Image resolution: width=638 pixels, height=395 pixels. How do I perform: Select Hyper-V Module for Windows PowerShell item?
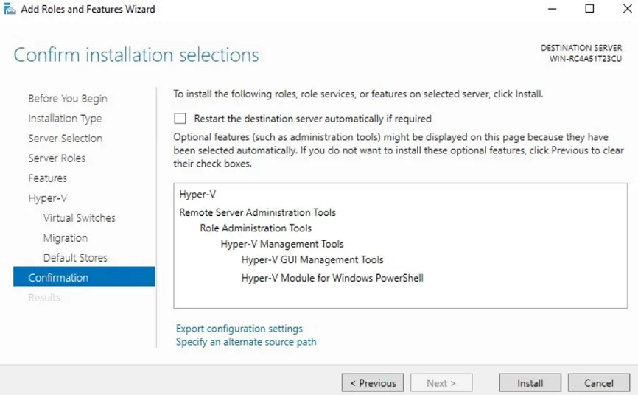click(332, 278)
